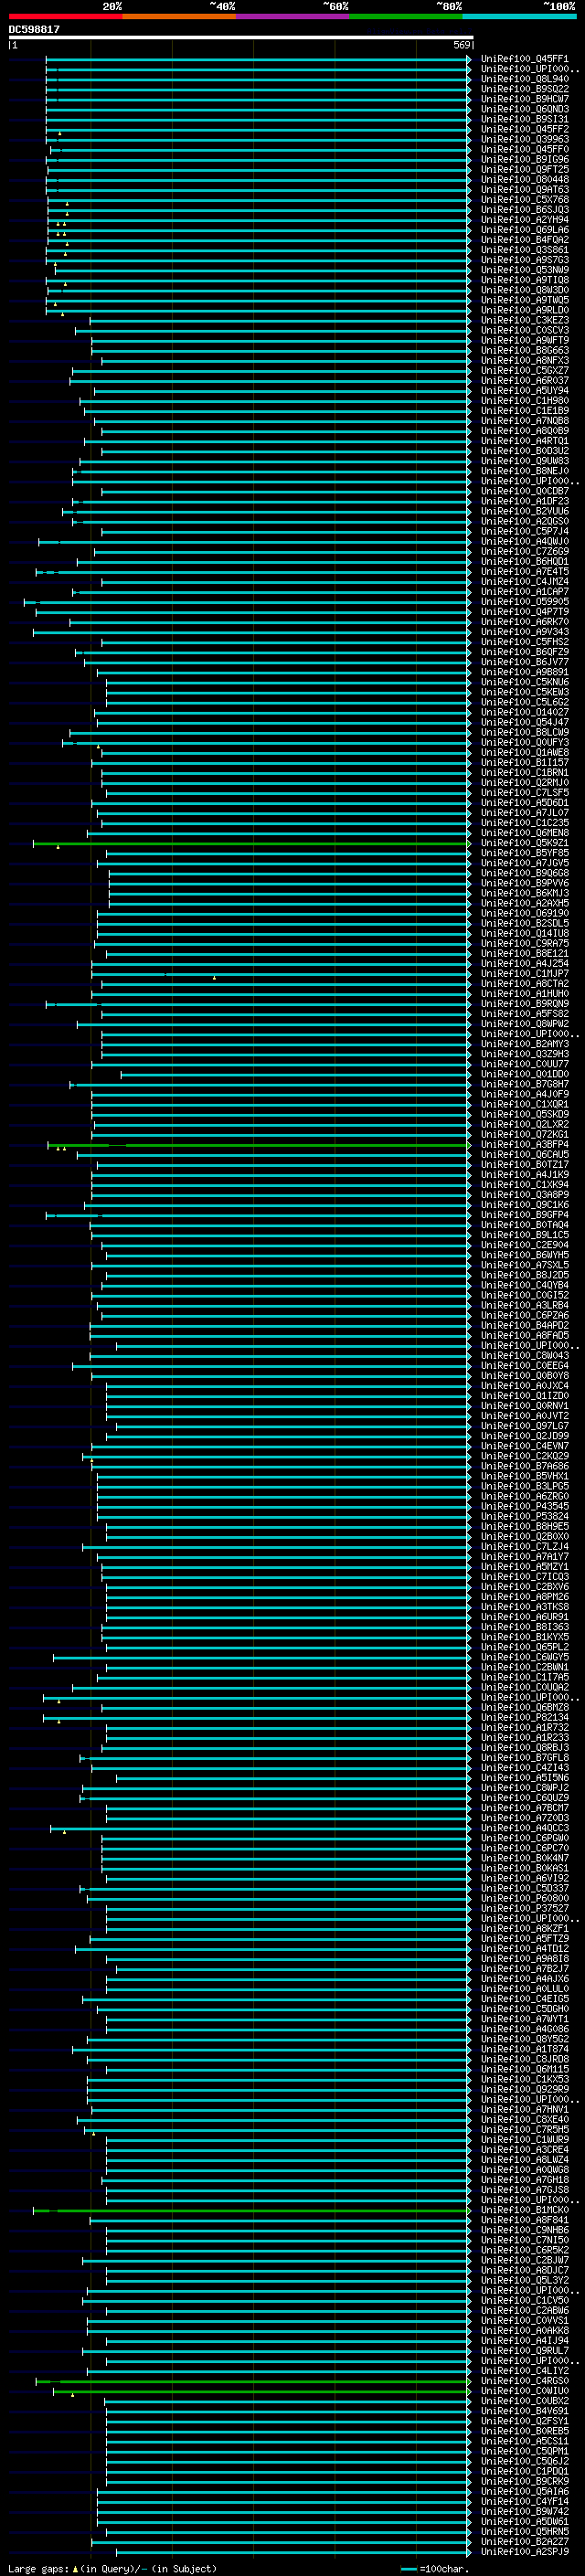Select the UniRef100_A3BFP4 label
The width and height of the screenshot is (585, 2576).
[x=524, y=1145]
